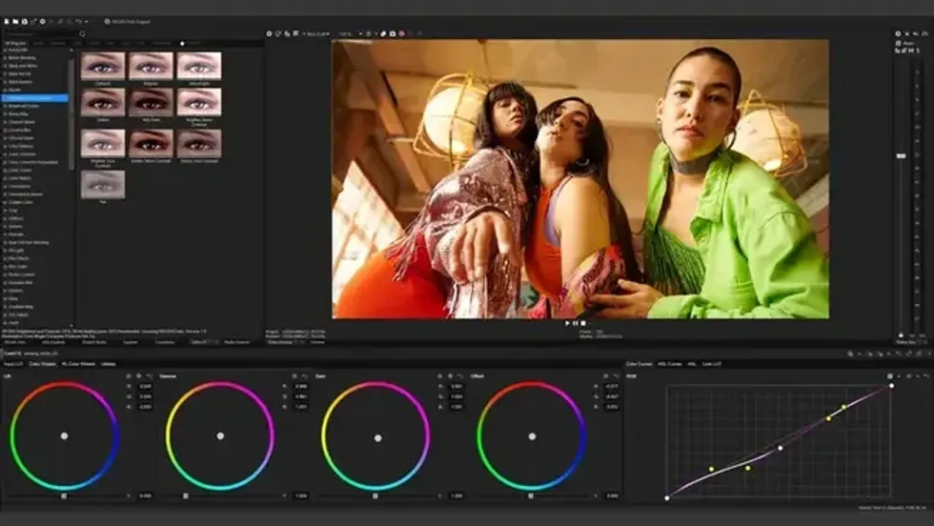Switch to the HSL Curves tab
The width and height of the screenshot is (934, 526).
[x=669, y=364]
